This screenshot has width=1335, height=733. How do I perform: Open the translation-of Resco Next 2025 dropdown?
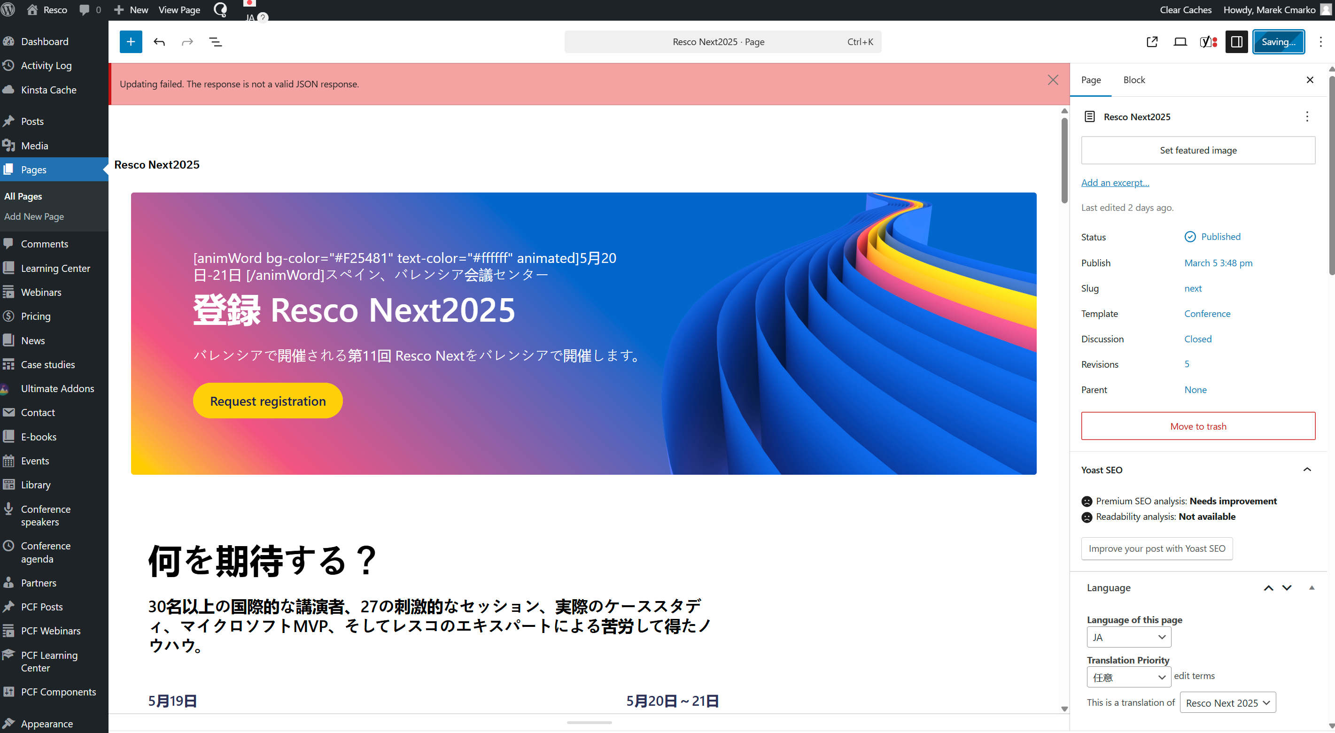1227,702
